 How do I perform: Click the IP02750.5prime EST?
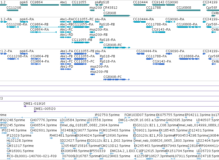tap(96, 118)
